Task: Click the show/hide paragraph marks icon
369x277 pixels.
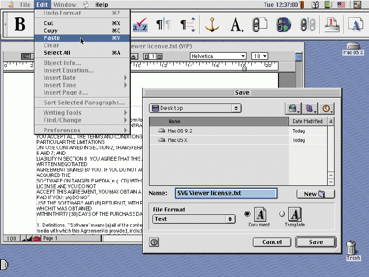Action: 163,25
